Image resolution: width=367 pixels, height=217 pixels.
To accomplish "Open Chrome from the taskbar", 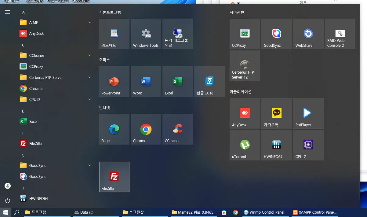I will pos(235,212).
